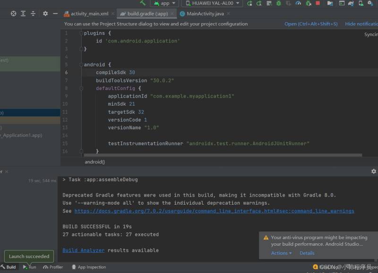
Task: Hide the project panel with minimize dash
Action: tap(55, 14)
